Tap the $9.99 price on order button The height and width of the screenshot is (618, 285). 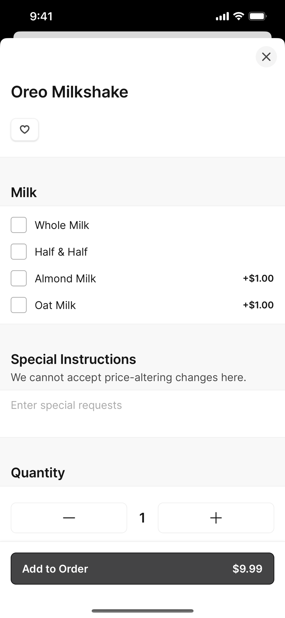click(247, 569)
